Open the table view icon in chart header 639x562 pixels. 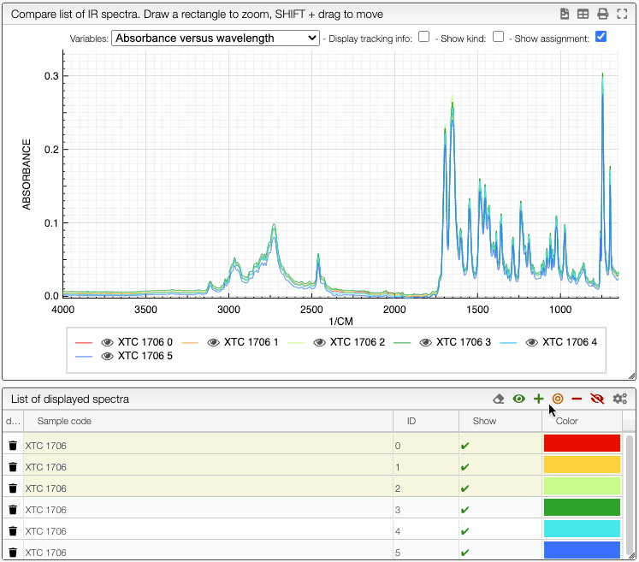click(x=583, y=14)
